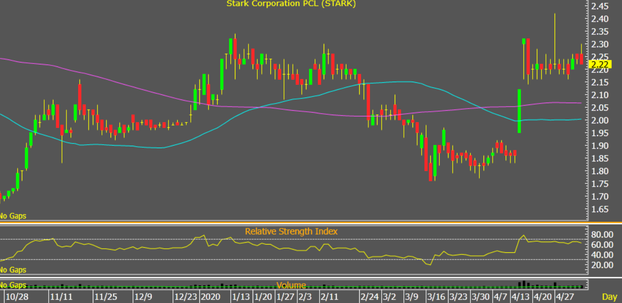Click the Day timeframe label

(x=609, y=296)
